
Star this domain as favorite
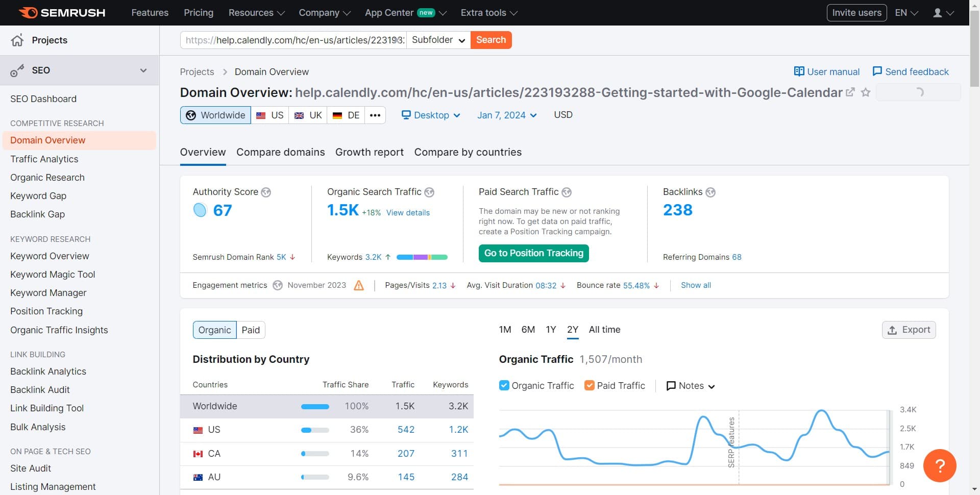pos(865,92)
